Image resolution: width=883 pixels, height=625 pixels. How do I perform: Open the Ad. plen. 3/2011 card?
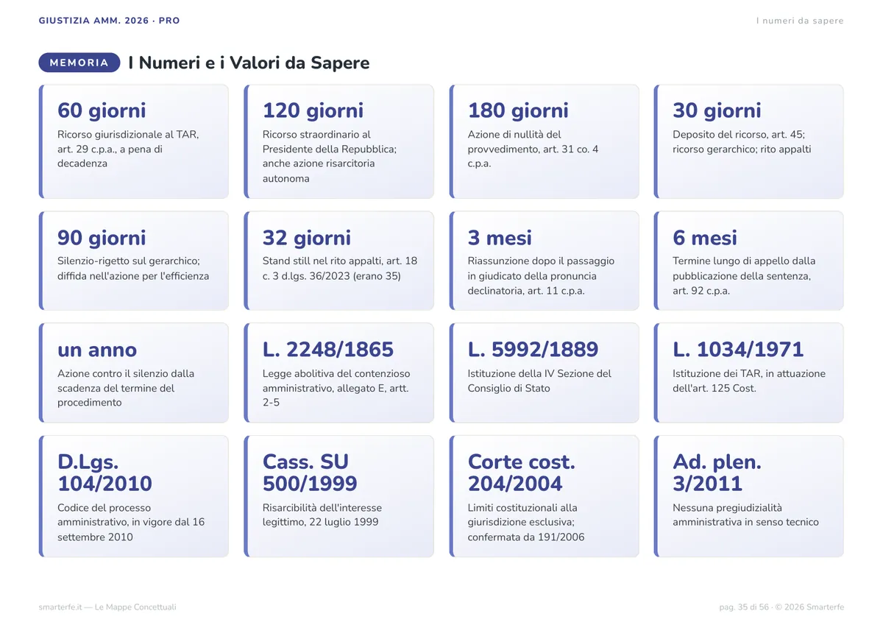[x=749, y=496]
